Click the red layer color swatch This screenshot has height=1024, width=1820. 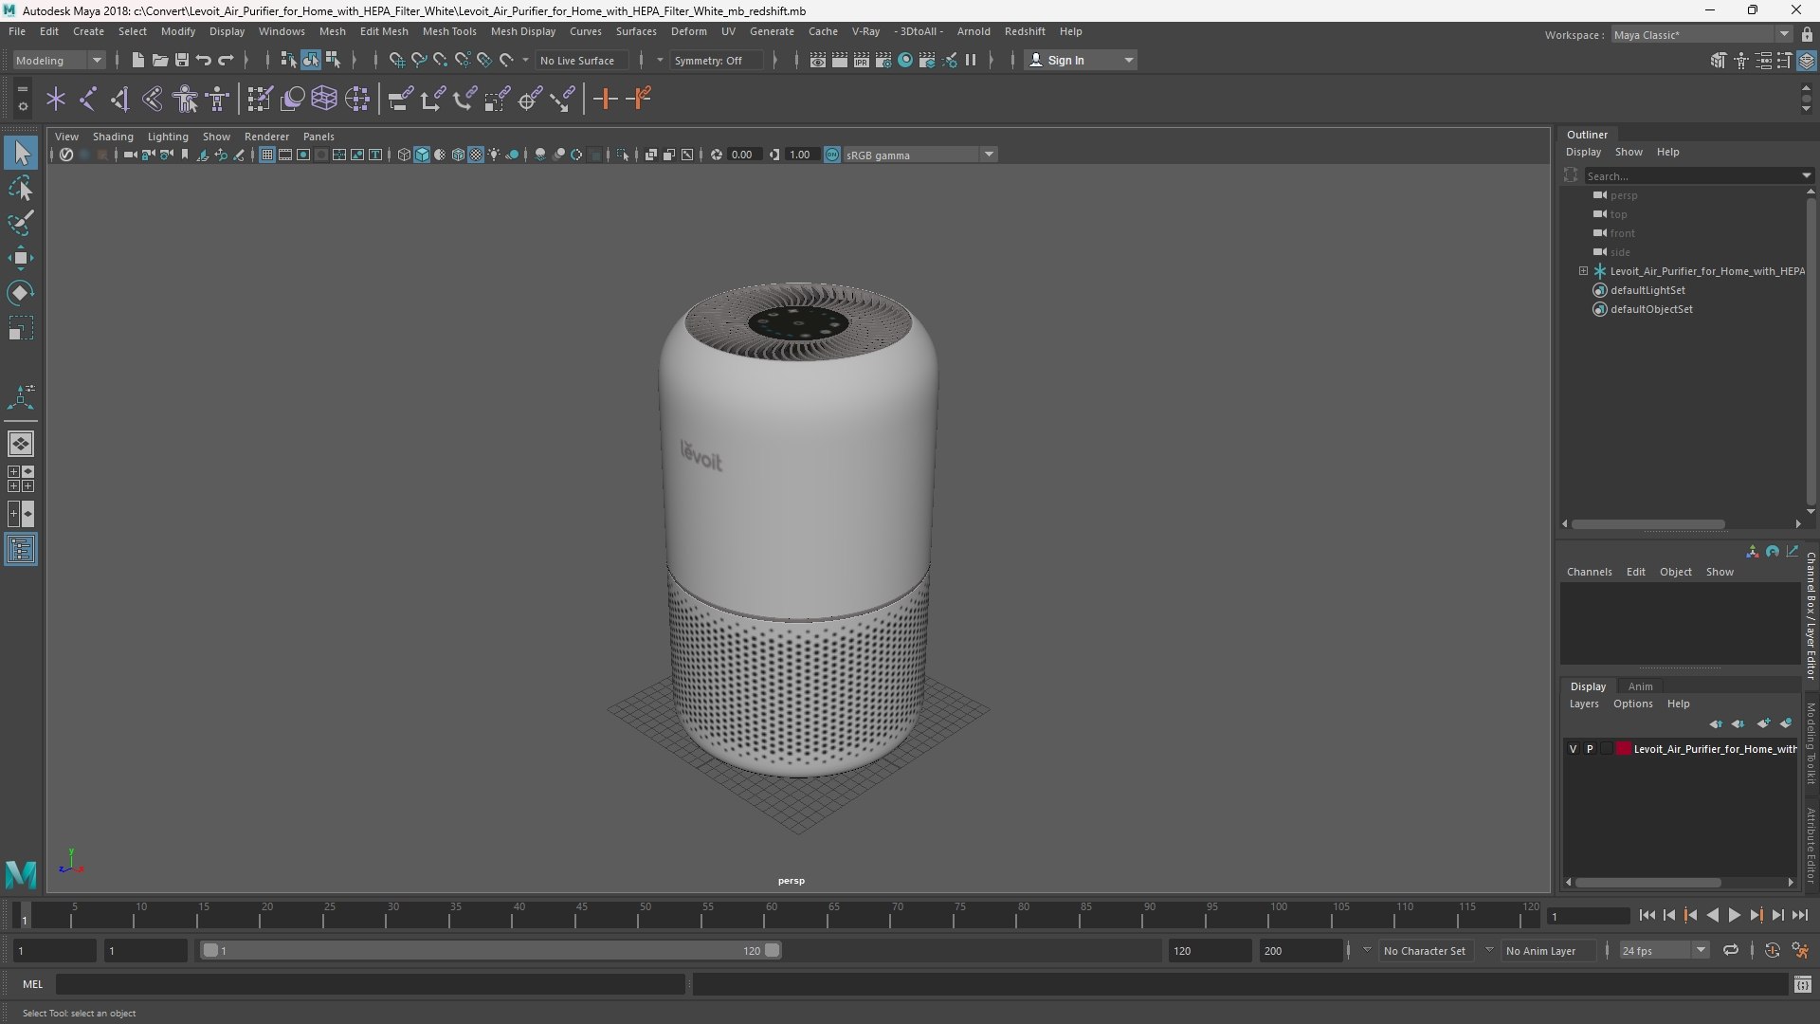coord(1624,749)
